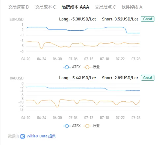163x145 pixels.
Task: Click Short: 2.89USD/Lot value
Action: click(x=120, y=78)
